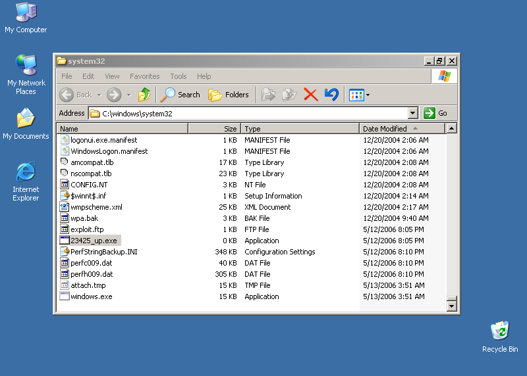Select My Network Places desktop icon
This screenshot has width=527, height=376.
tap(26, 75)
